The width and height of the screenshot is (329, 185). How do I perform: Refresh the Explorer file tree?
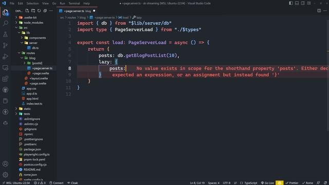(39, 11)
